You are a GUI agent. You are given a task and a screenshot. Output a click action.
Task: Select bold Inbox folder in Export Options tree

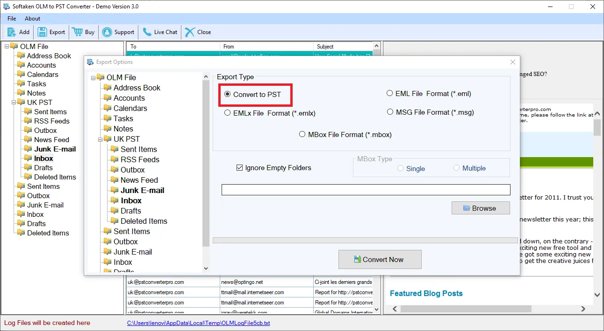pyautogui.click(x=131, y=200)
